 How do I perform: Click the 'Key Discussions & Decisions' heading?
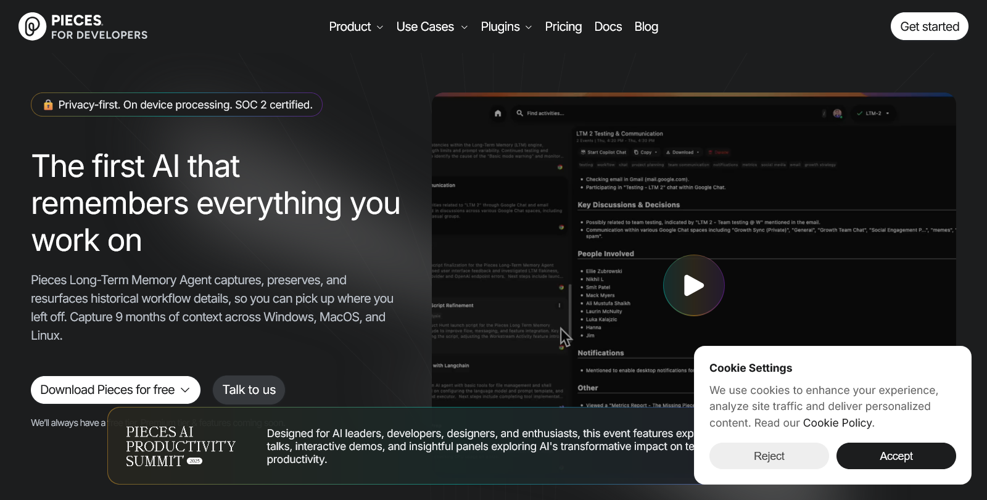click(629, 205)
